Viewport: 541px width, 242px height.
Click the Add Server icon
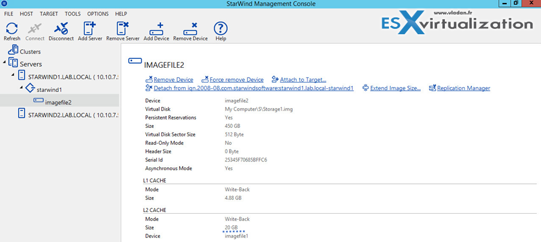pos(90,28)
